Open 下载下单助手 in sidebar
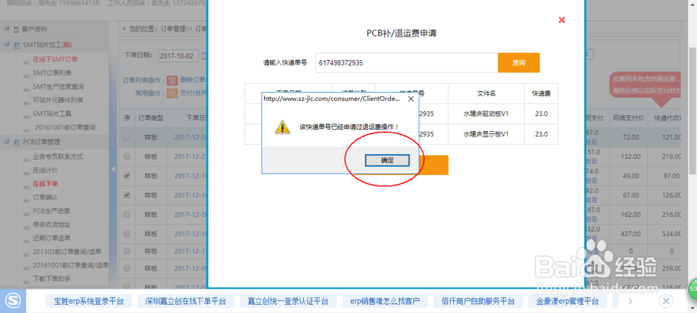 click(x=52, y=279)
